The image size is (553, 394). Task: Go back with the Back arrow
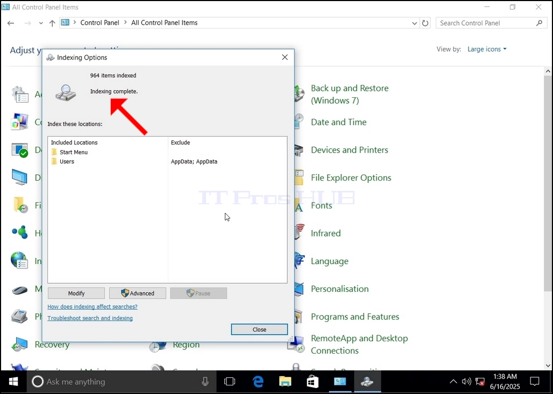[x=11, y=23]
